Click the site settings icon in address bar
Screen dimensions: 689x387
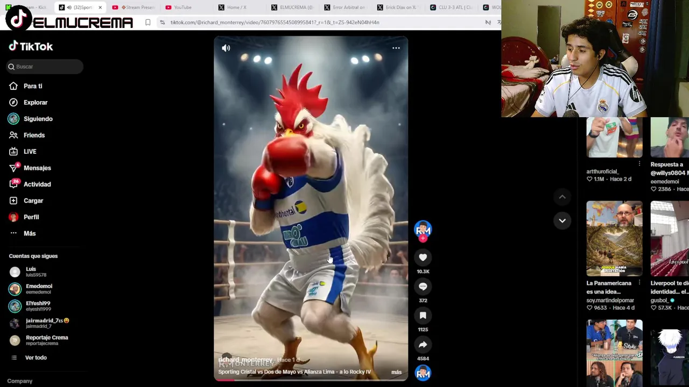point(162,23)
